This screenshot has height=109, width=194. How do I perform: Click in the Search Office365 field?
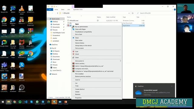(x=156, y=13)
